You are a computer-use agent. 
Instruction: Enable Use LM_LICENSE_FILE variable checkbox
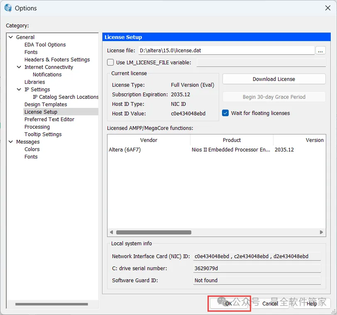pyautogui.click(x=110, y=63)
